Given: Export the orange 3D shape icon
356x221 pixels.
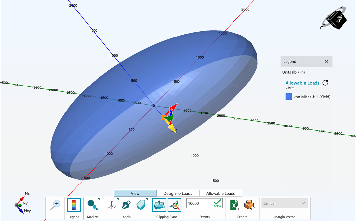Looking at the screenshot, I should [x=249, y=205].
